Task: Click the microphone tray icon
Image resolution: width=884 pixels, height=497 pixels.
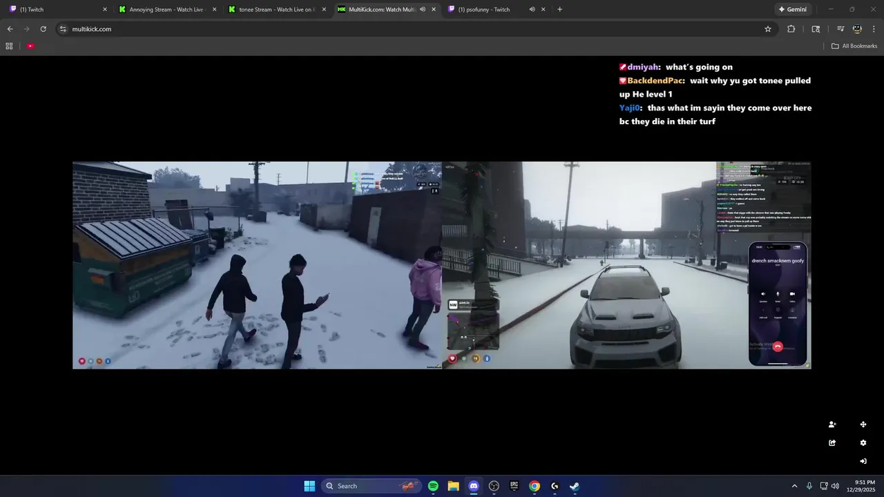Action: pos(809,486)
